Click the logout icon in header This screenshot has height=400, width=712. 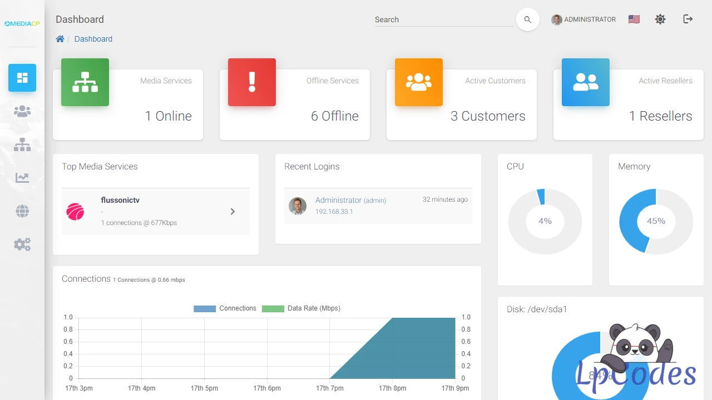coord(688,19)
